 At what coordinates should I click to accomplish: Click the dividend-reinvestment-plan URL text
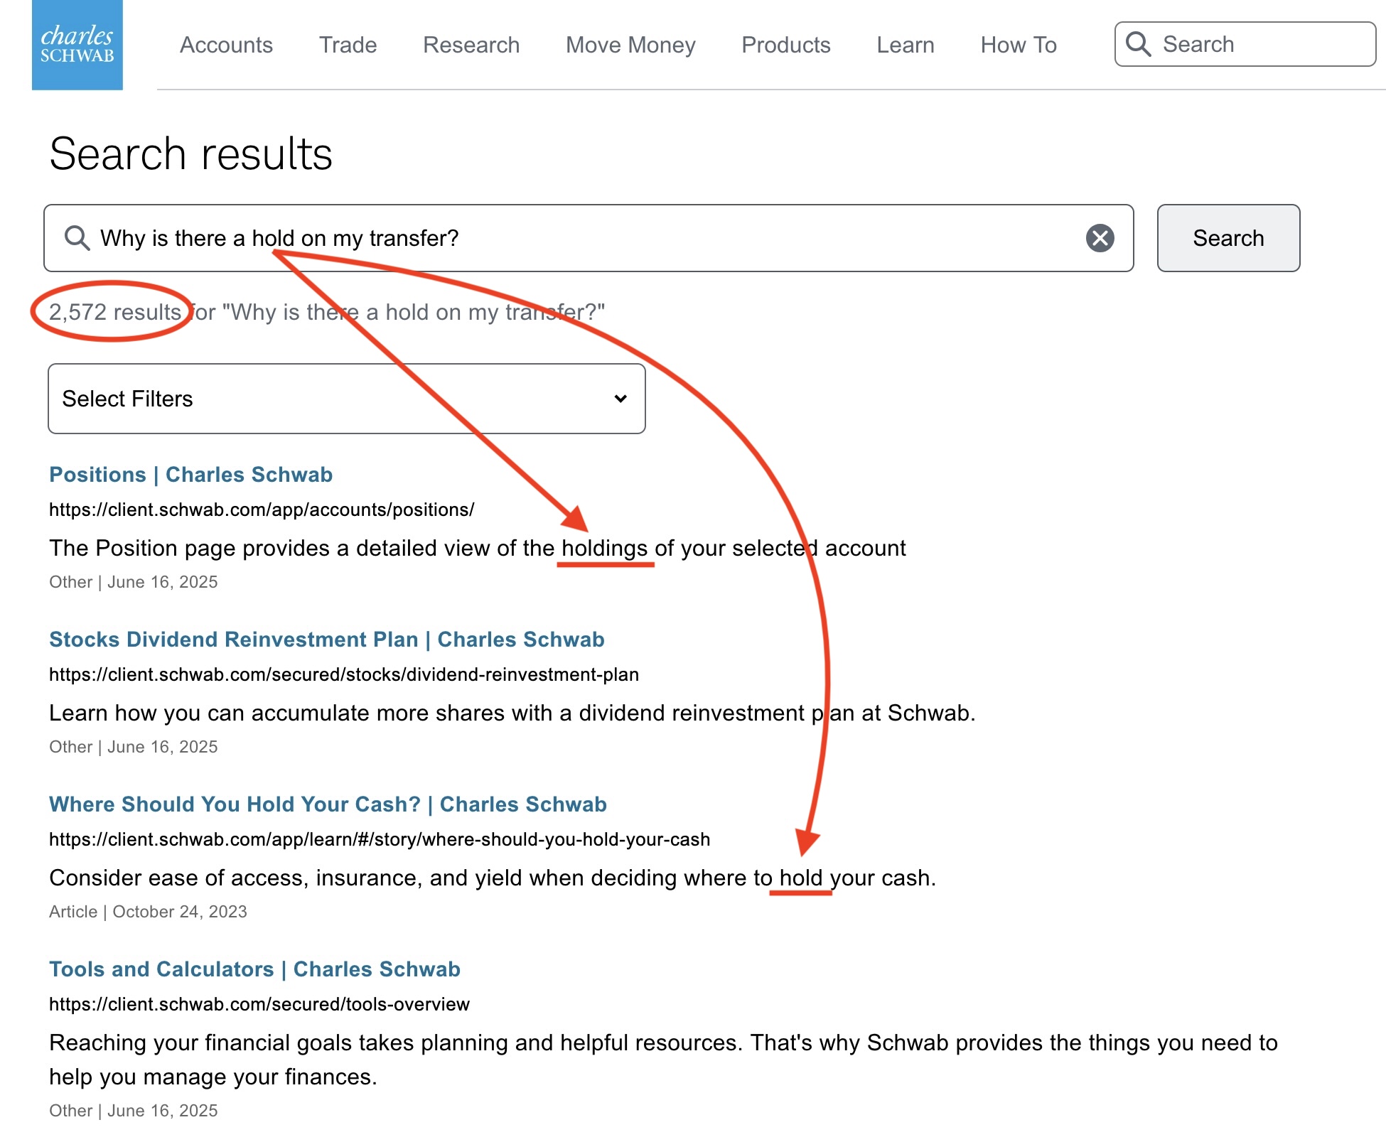tap(343, 674)
